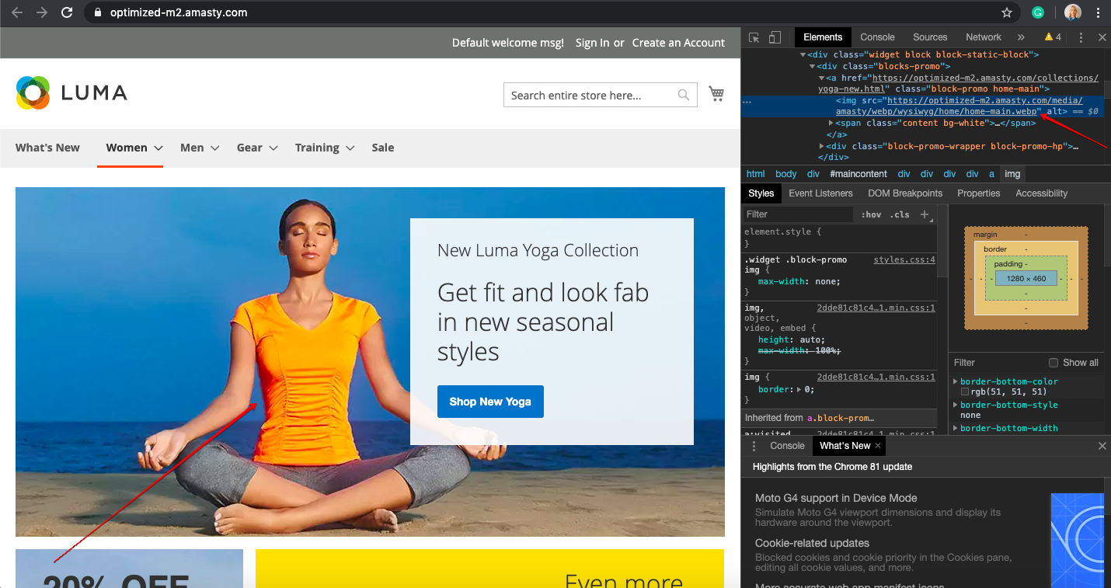
Task: Click the Styles Filter input field
Action: tap(798, 214)
